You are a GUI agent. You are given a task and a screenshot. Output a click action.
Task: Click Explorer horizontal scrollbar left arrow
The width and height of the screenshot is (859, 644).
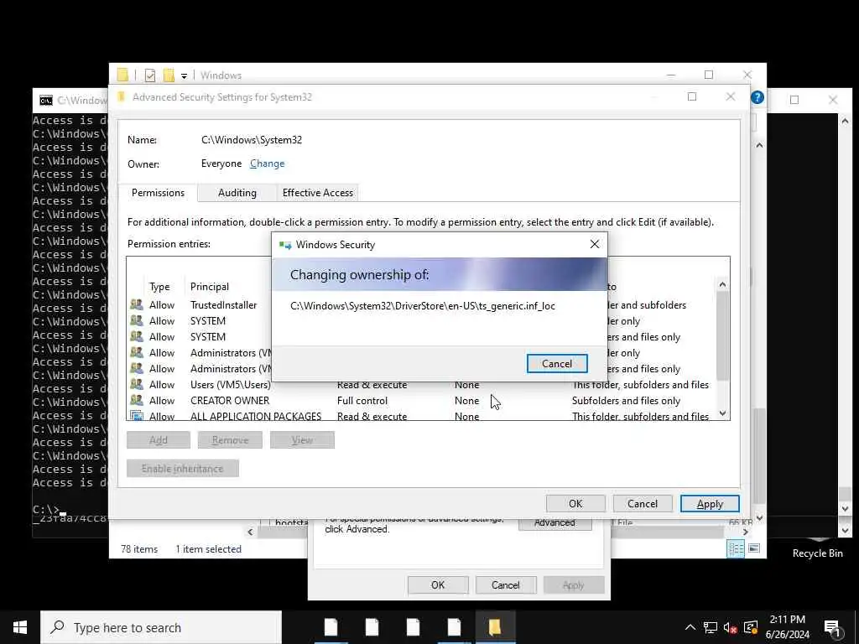coord(250,532)
